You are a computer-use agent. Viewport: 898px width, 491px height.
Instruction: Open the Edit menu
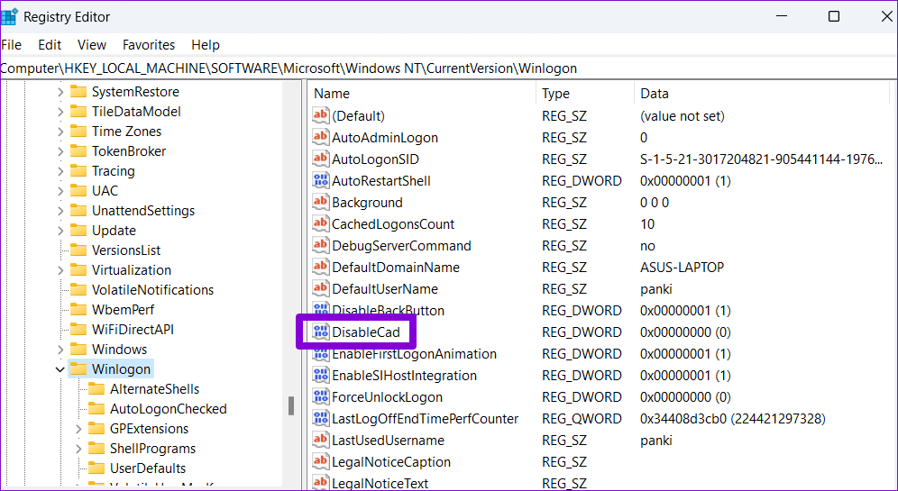pos(50,45)
